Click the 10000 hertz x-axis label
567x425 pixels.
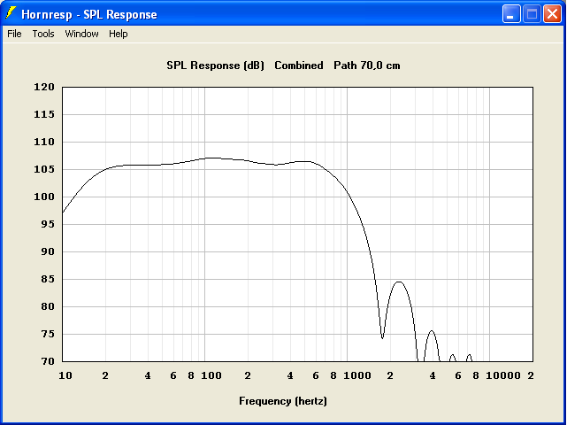(x=503, y=375)
